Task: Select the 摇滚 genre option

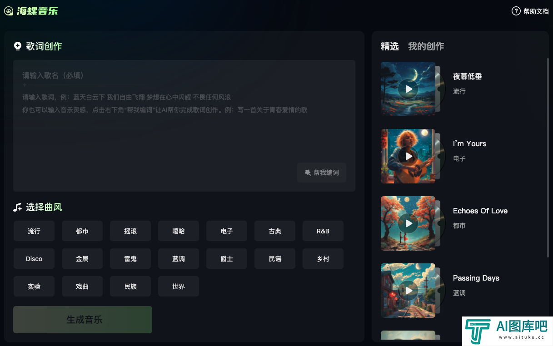Action: (x=130, y=231)
